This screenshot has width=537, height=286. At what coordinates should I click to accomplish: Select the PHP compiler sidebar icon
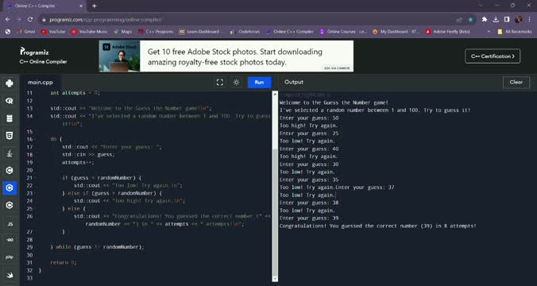(x=10, y=257)
